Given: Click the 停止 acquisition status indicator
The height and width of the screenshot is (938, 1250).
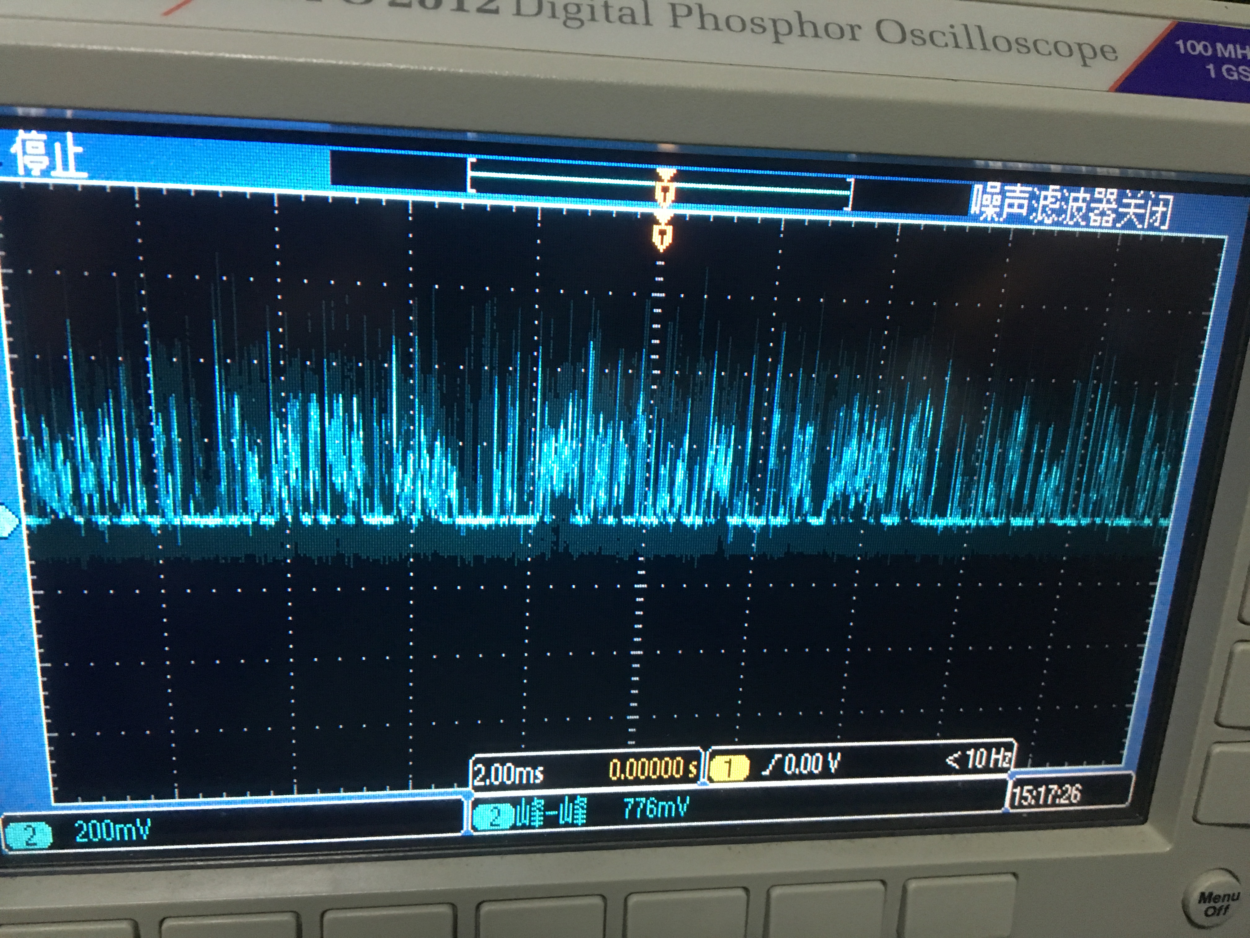Looking at the screenshot, I should point(49,154).
